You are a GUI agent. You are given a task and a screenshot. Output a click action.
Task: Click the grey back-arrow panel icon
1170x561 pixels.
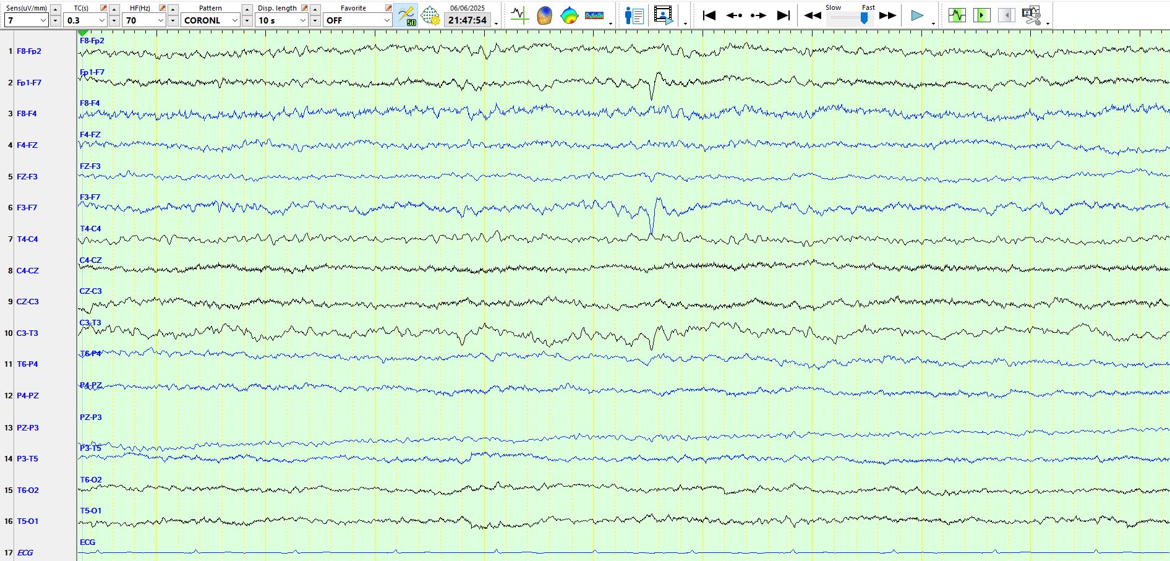pyautogui.click(x=1007, y=15)
